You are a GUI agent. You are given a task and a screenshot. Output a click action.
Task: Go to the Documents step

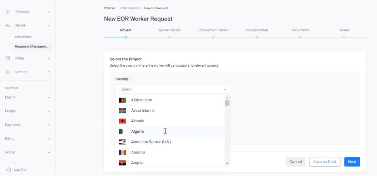[x=300, y=30]
